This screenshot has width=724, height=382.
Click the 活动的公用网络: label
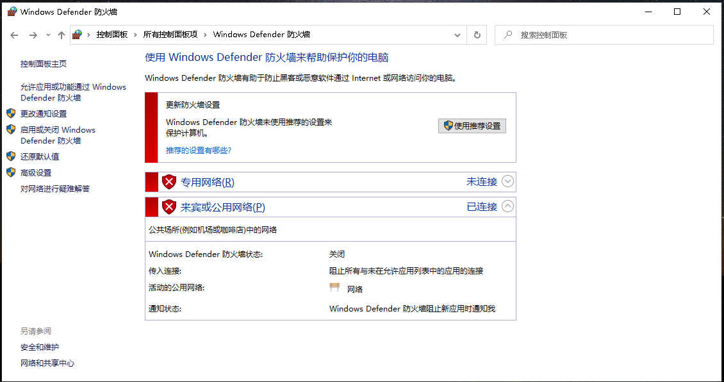tap(176, 288)
